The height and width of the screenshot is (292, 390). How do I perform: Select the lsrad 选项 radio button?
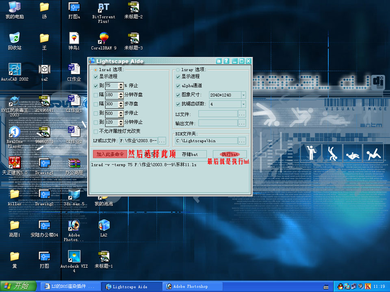tap(95, 70)
